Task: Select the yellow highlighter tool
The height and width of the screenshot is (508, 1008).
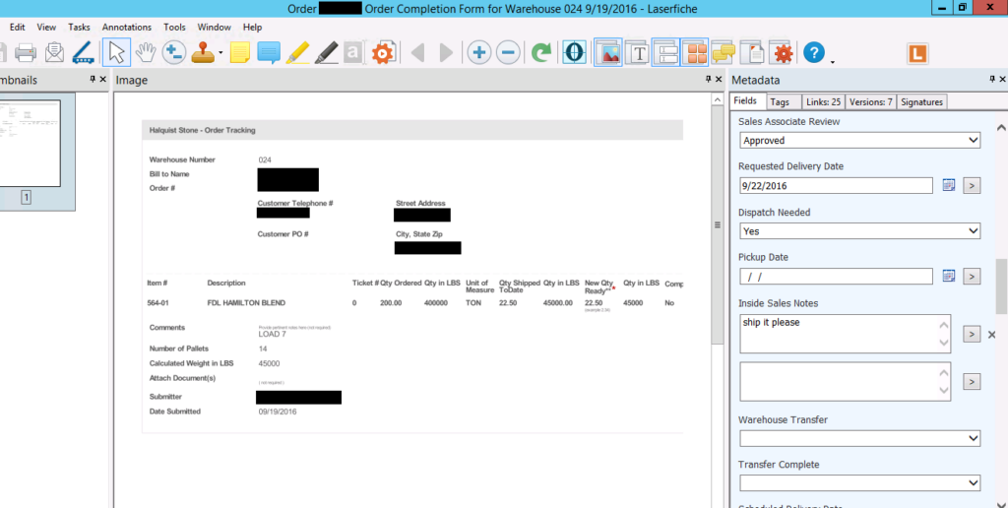Action: [297, 53]
